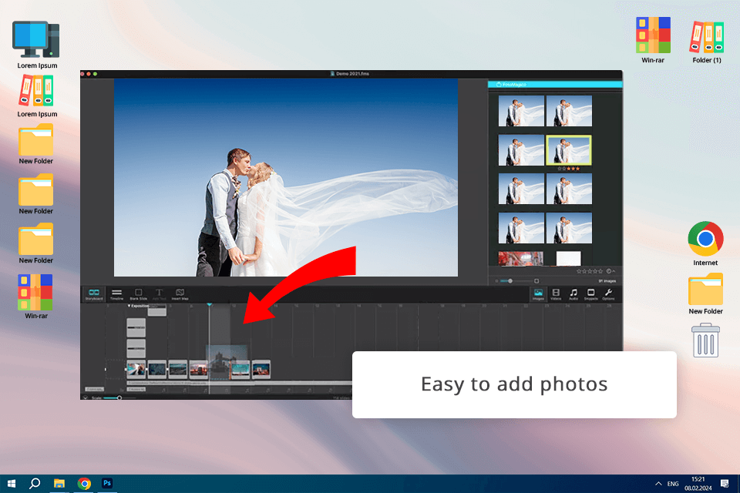The height and width of the screenshot is (493, 740).
Task: Select the Tower Bridge slide in storyboard
Action: pos(226,362)
